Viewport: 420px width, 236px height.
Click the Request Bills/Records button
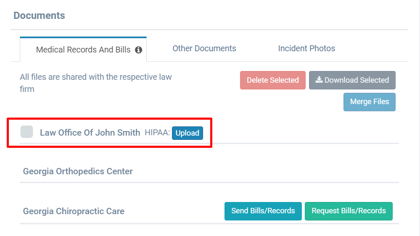pyautogui.click(x=349, y=211)
